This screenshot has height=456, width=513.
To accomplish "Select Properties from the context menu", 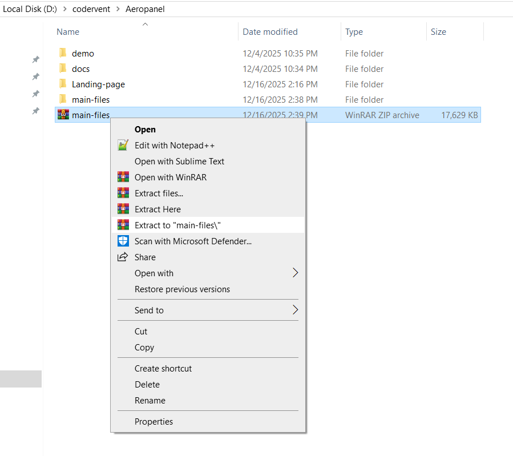I will coord(154,422).
